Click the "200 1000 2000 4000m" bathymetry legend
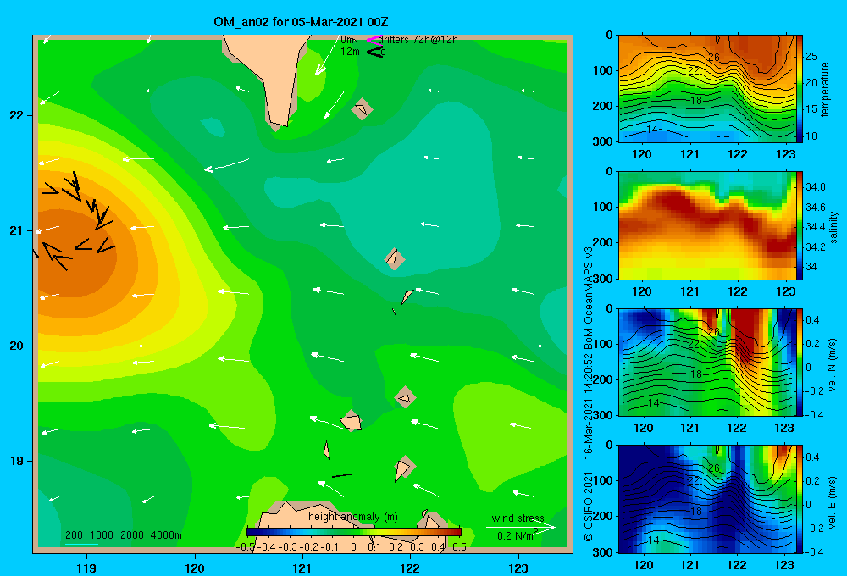The height and width of the screenshot is (576, 847). pos(123,535)
